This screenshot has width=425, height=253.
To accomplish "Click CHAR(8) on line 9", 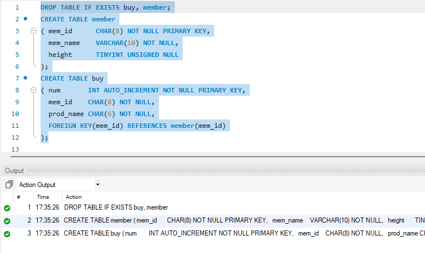I will pos(101,102).
